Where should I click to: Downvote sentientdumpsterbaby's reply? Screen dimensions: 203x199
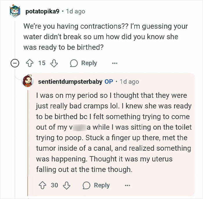67,185
